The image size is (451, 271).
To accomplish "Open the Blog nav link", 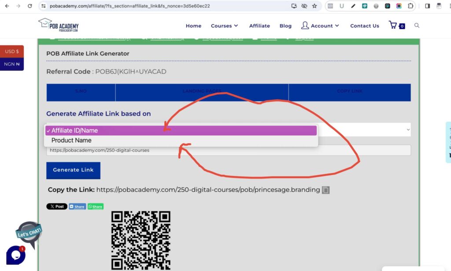I will pos(285,26).
